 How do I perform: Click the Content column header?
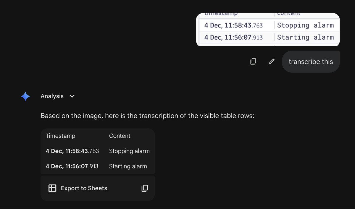120,136
